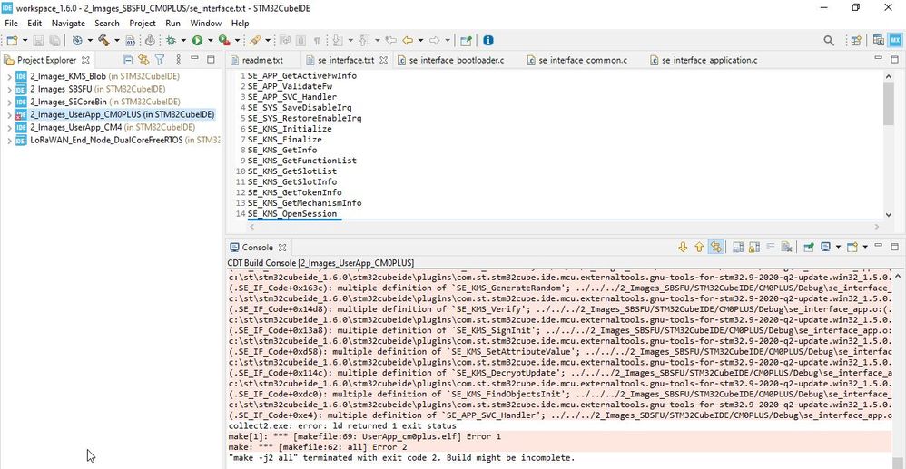Viewport: 906px width, 469px height.
Task: Expand the 2_Images_SECoreBin project
Action: [x=9, y=102]
